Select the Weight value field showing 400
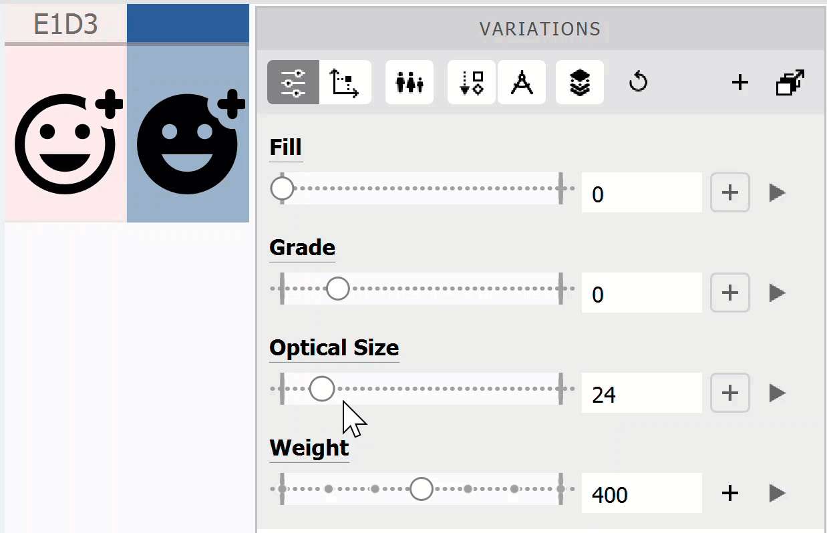The width and height of the screenshot is (827, 533). (x=641, y=493)
